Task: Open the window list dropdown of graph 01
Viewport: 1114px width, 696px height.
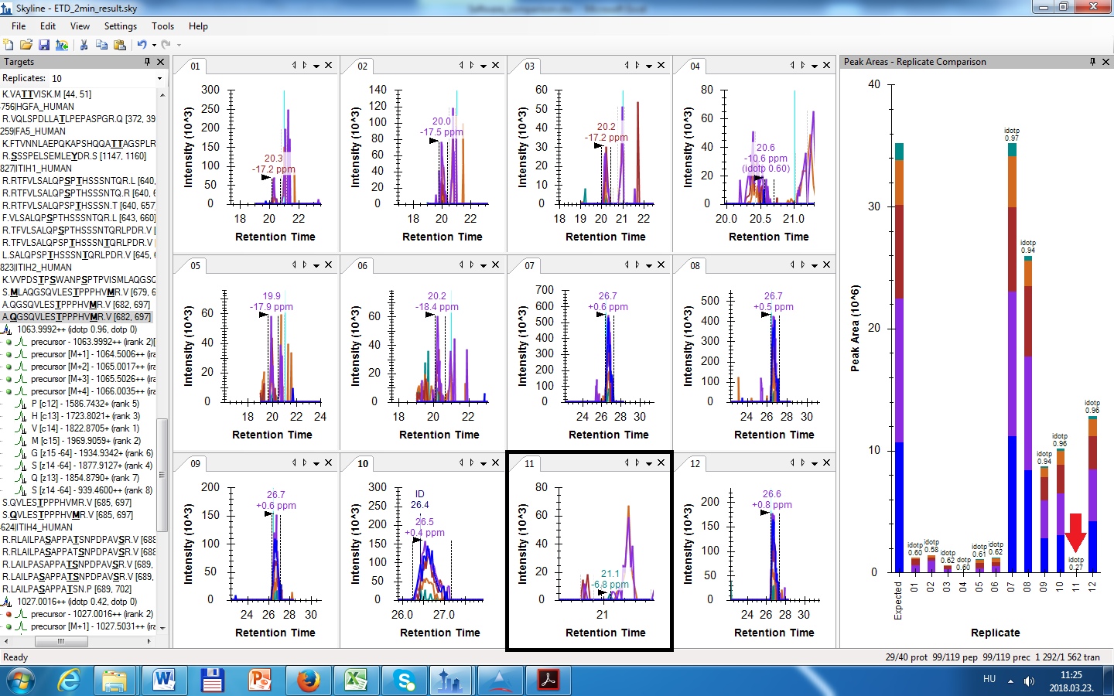Action: pos(316,66)
